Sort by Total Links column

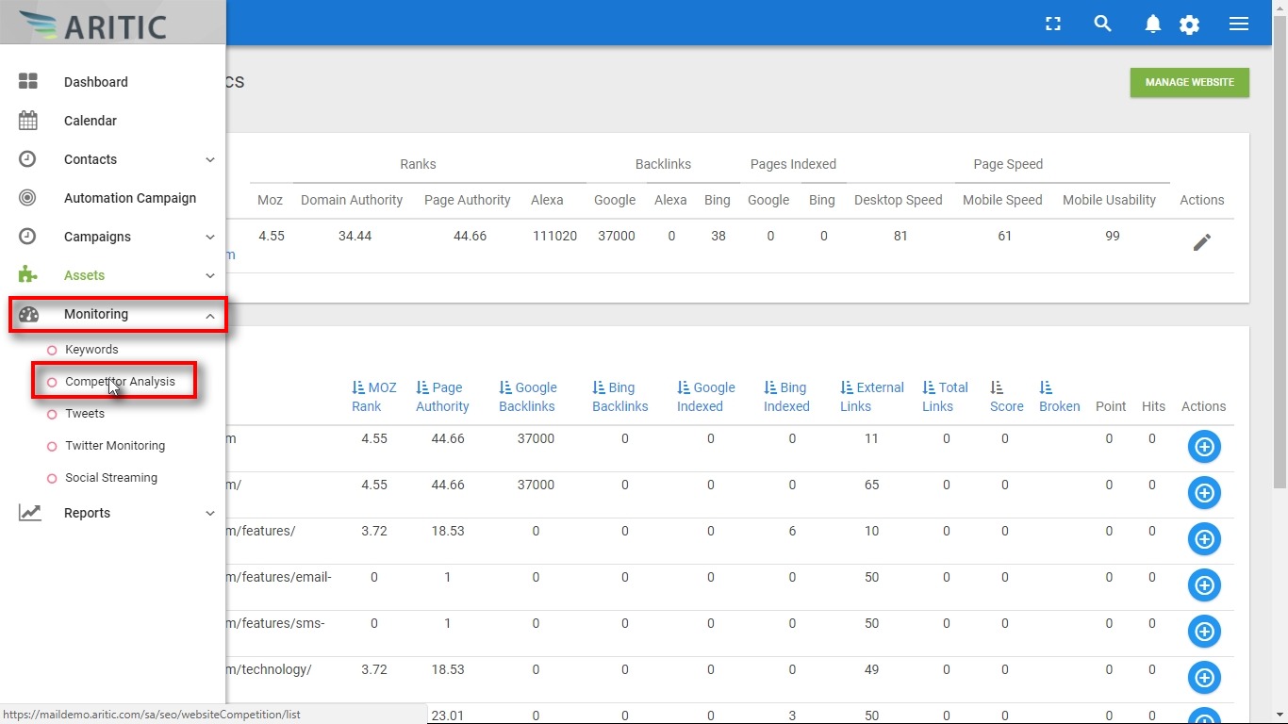point(945,397)
